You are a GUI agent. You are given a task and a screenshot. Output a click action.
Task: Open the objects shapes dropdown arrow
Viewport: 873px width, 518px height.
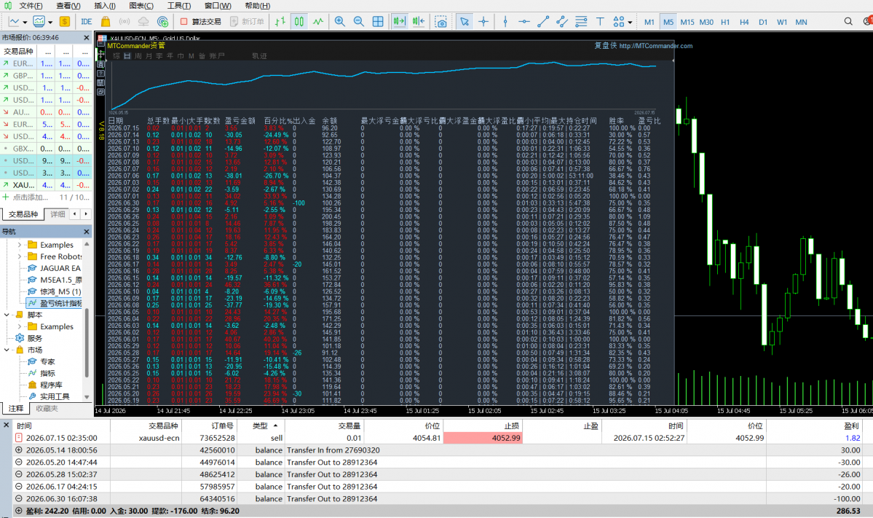631,23
